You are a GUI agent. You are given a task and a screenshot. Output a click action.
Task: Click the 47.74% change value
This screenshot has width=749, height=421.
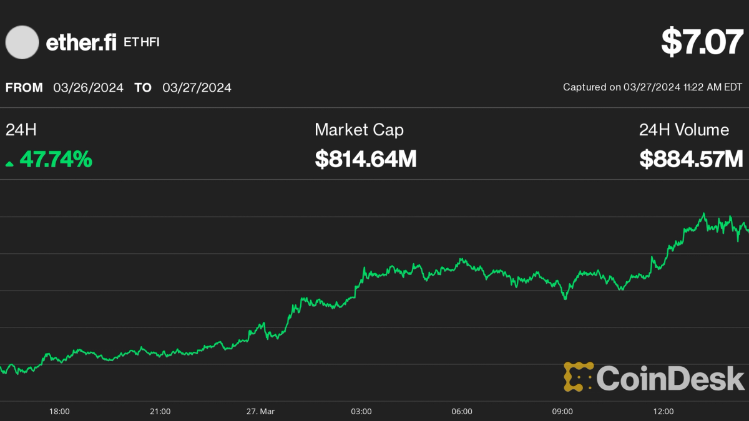pyautogui.click(x=56, y=160)
